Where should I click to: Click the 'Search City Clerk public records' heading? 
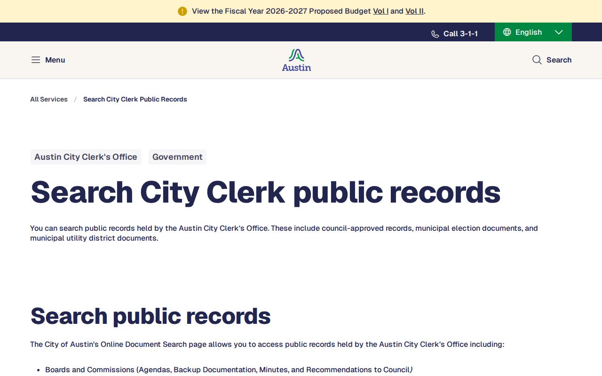click(266, 192)
